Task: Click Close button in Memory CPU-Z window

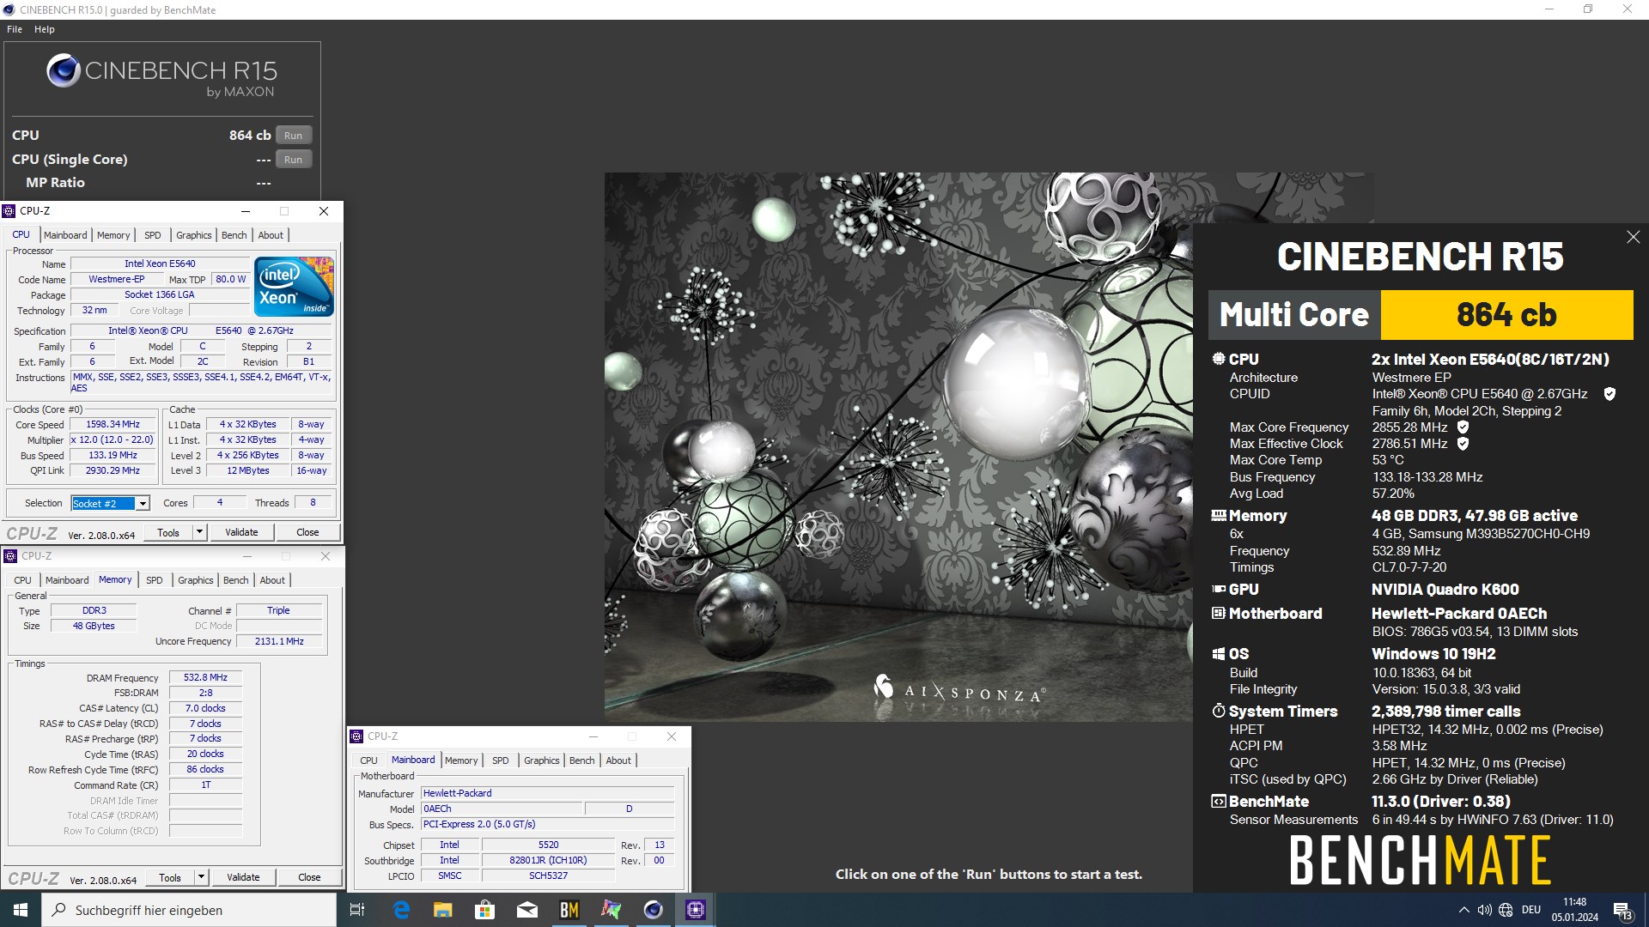Action: (x=309, y=878)
